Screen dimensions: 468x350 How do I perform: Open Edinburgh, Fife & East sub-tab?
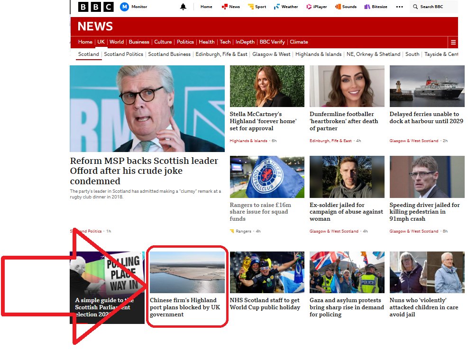(x=221, y=54)
